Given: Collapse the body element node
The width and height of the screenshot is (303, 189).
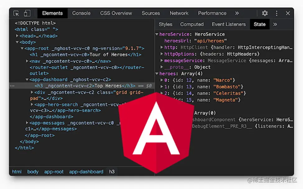Looking at the screenshot, I should 17,42.
